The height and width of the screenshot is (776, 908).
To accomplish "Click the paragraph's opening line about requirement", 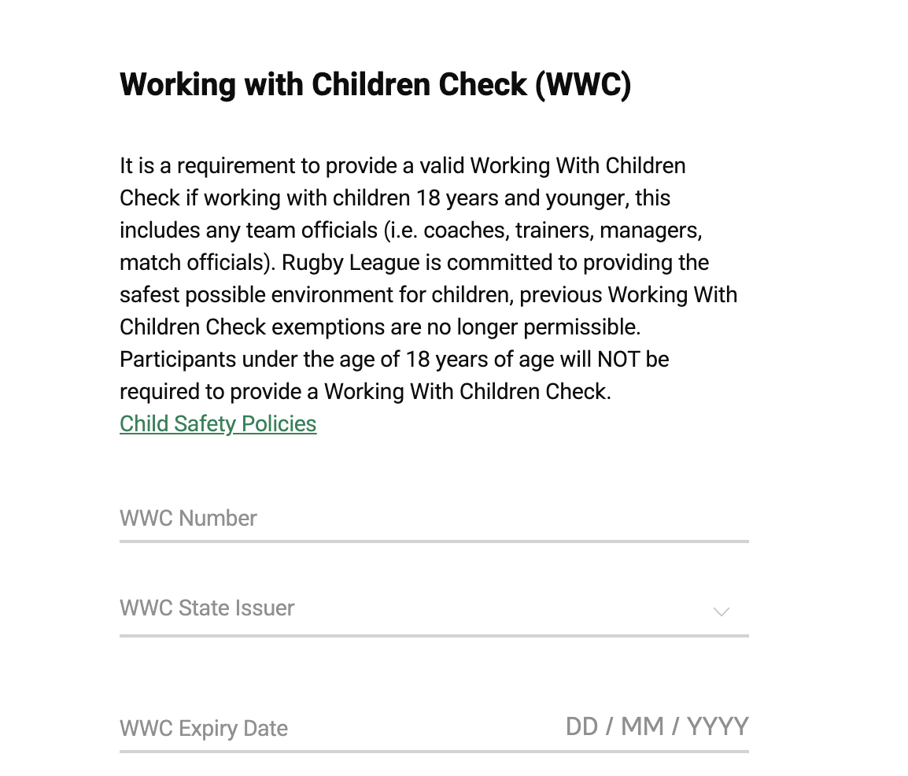I will pos(402,166).
